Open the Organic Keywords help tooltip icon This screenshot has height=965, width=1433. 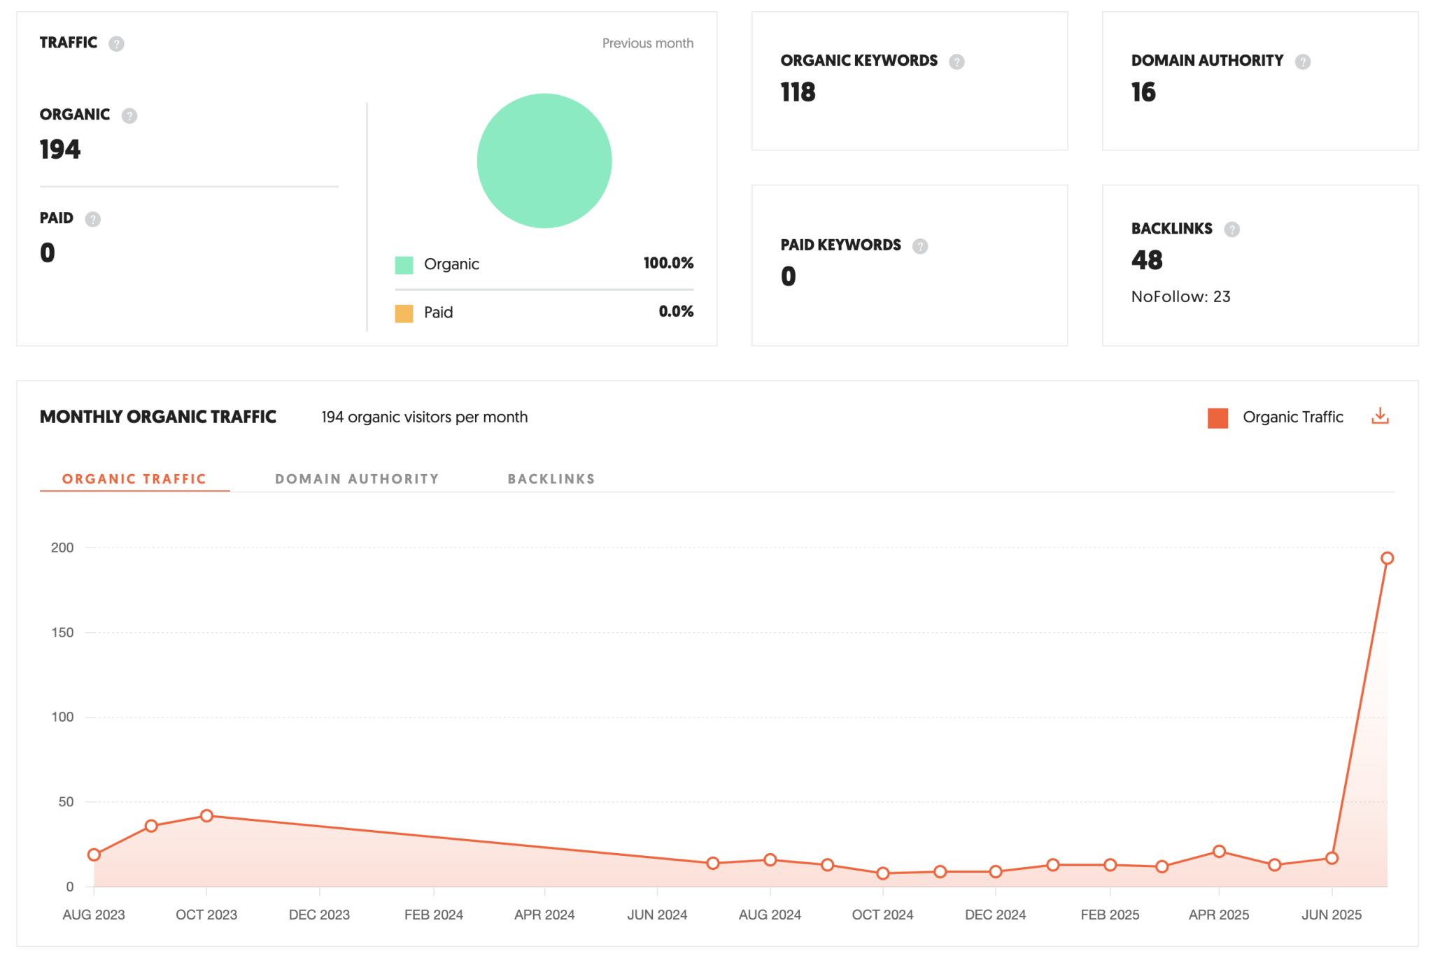click(x=956, y=62)
